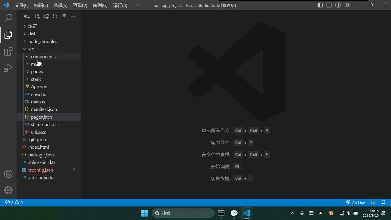Image resolution: width=391 pixels, height=220 pixels.
Task: Open the 编辑(E) menu
Action: (x=41, y=5)
